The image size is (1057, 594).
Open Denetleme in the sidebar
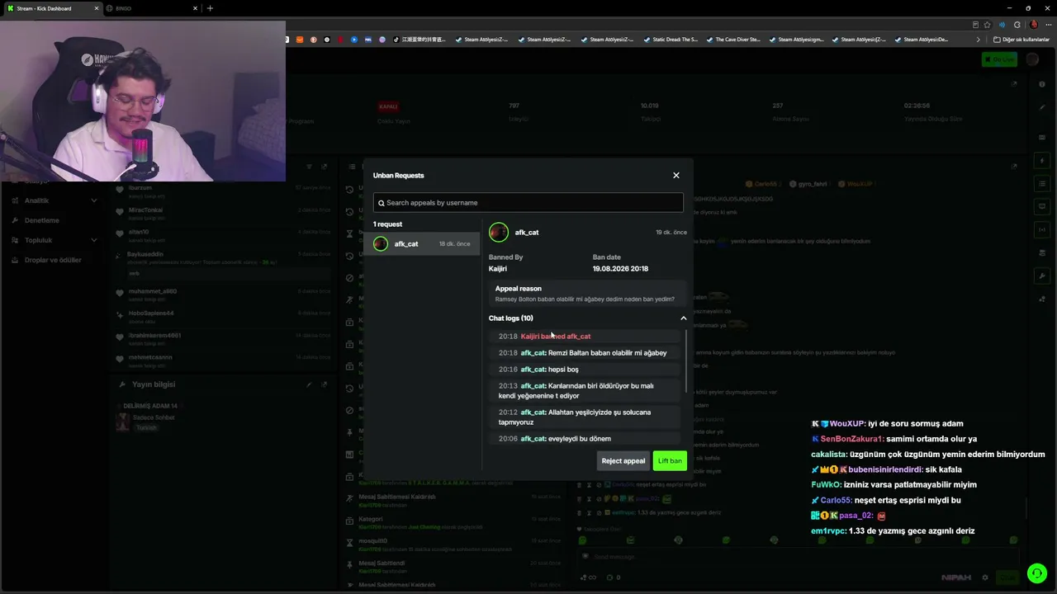55,220
